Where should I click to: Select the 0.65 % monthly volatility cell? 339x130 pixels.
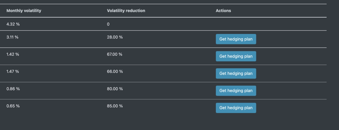(13, 106)
